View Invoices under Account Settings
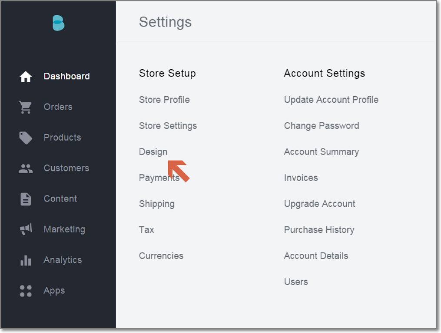The image size is (441, 333). pos(301,178)
